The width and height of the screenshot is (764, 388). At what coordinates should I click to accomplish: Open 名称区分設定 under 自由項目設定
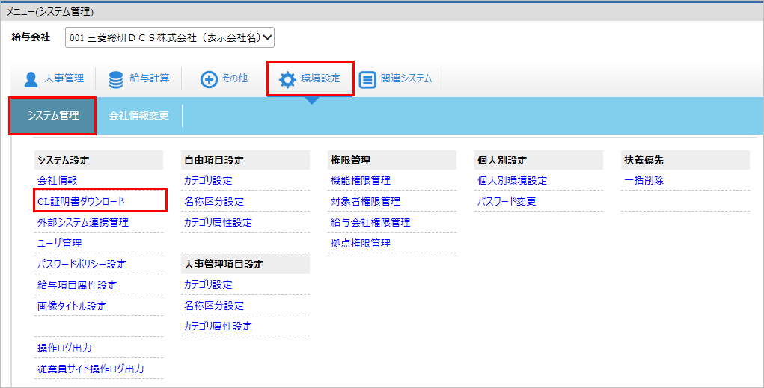214,202
